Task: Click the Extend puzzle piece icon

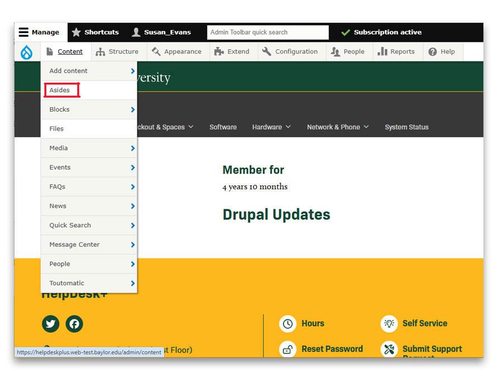Action: (219, 51)
